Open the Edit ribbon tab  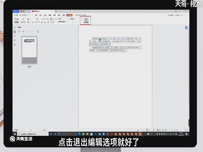click(x=50, y=15)
